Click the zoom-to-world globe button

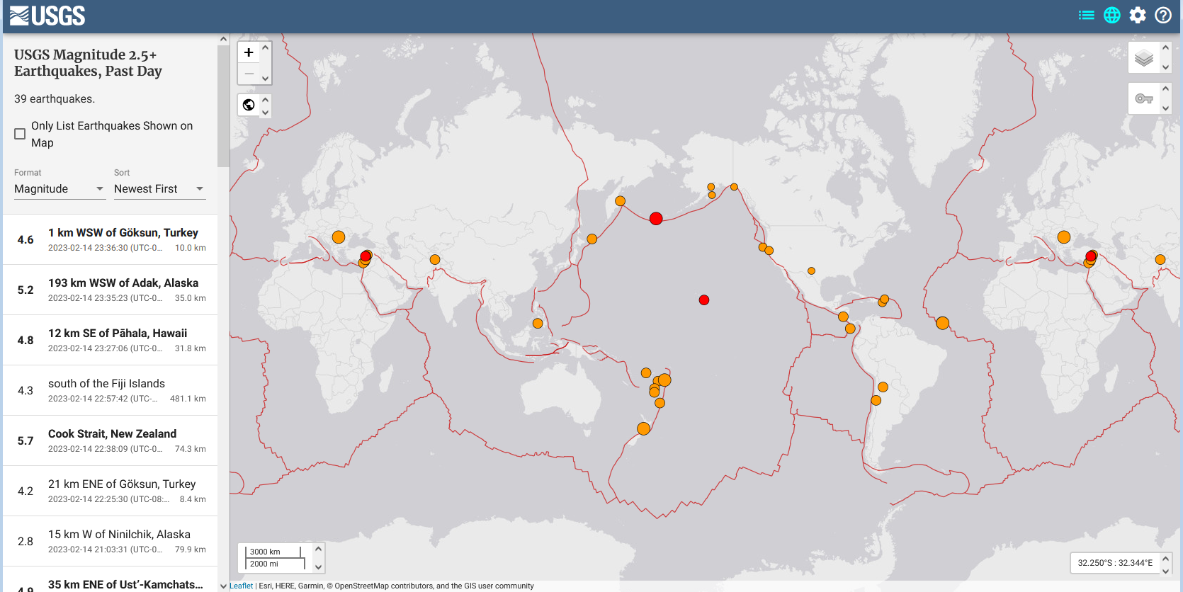coord(249,105)
